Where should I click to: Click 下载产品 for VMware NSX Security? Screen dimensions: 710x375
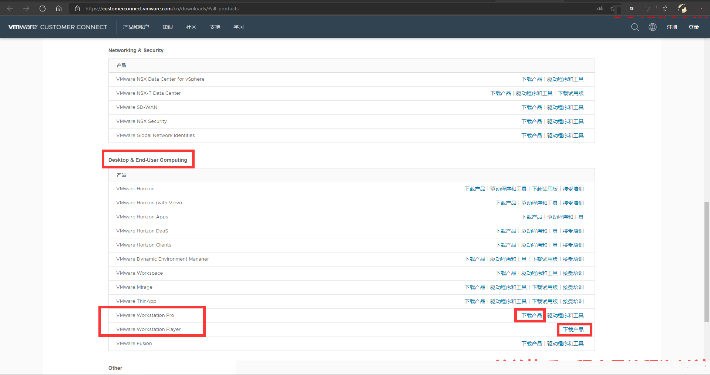532,121
